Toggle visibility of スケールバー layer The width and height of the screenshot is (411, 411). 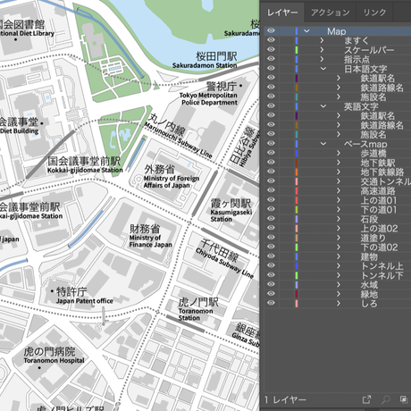point(271,49)
